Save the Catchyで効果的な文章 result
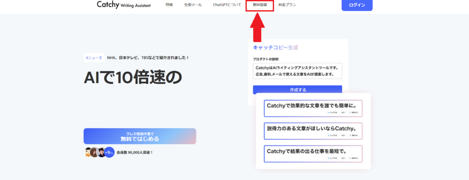Viewport: 469px width, 180px height. coord(354,112)
